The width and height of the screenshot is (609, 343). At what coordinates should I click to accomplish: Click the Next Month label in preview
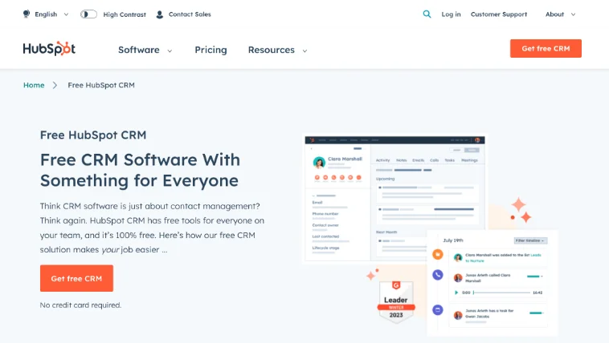(x=386, y=232)
